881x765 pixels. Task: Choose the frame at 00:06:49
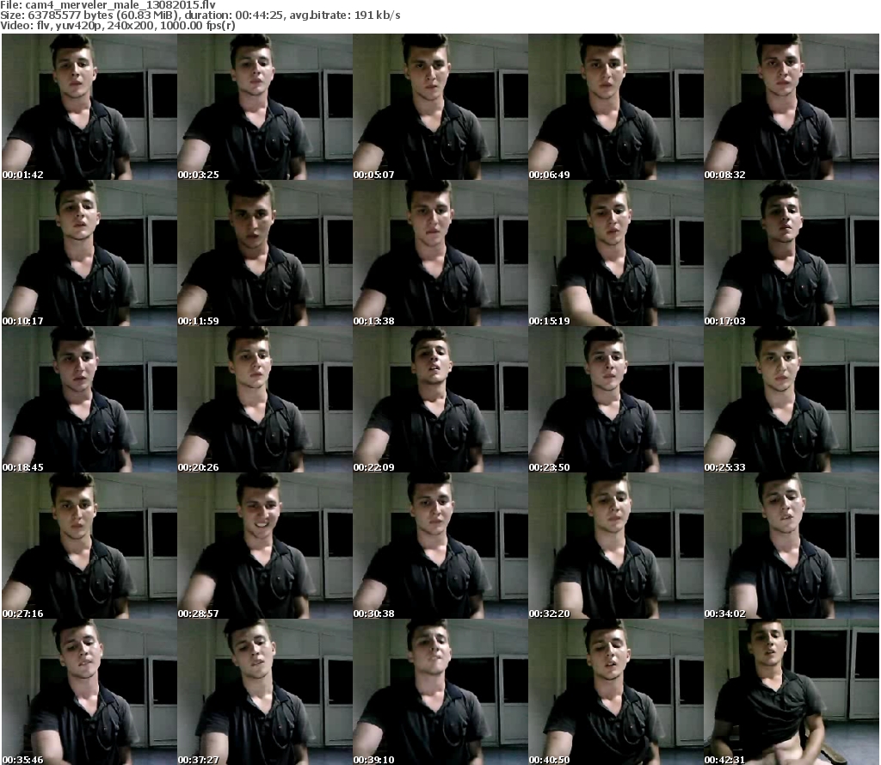coord(616,107)
